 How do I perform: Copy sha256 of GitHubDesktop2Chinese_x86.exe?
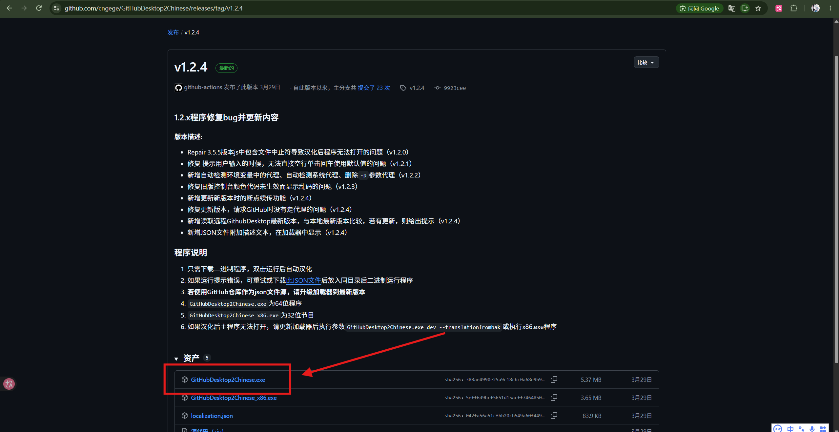(554, 398)
